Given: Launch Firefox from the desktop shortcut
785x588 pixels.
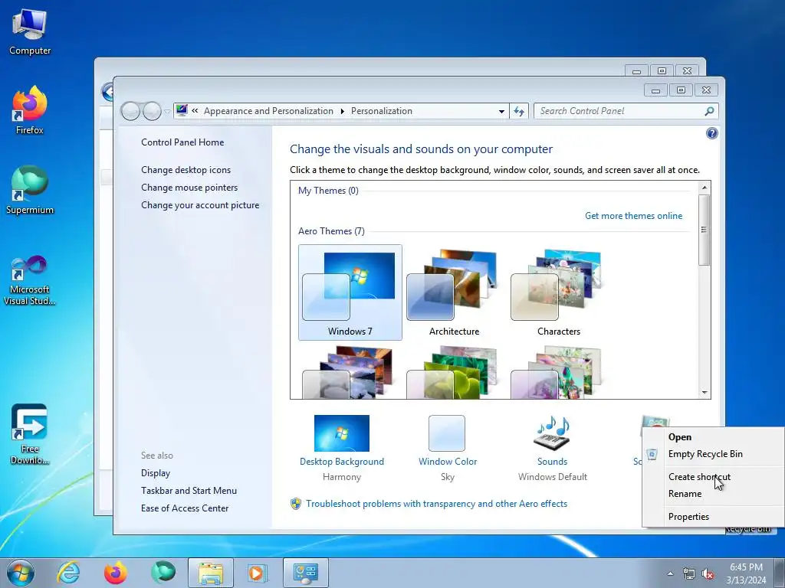Looking at the screenshot, I should [30, 111].
